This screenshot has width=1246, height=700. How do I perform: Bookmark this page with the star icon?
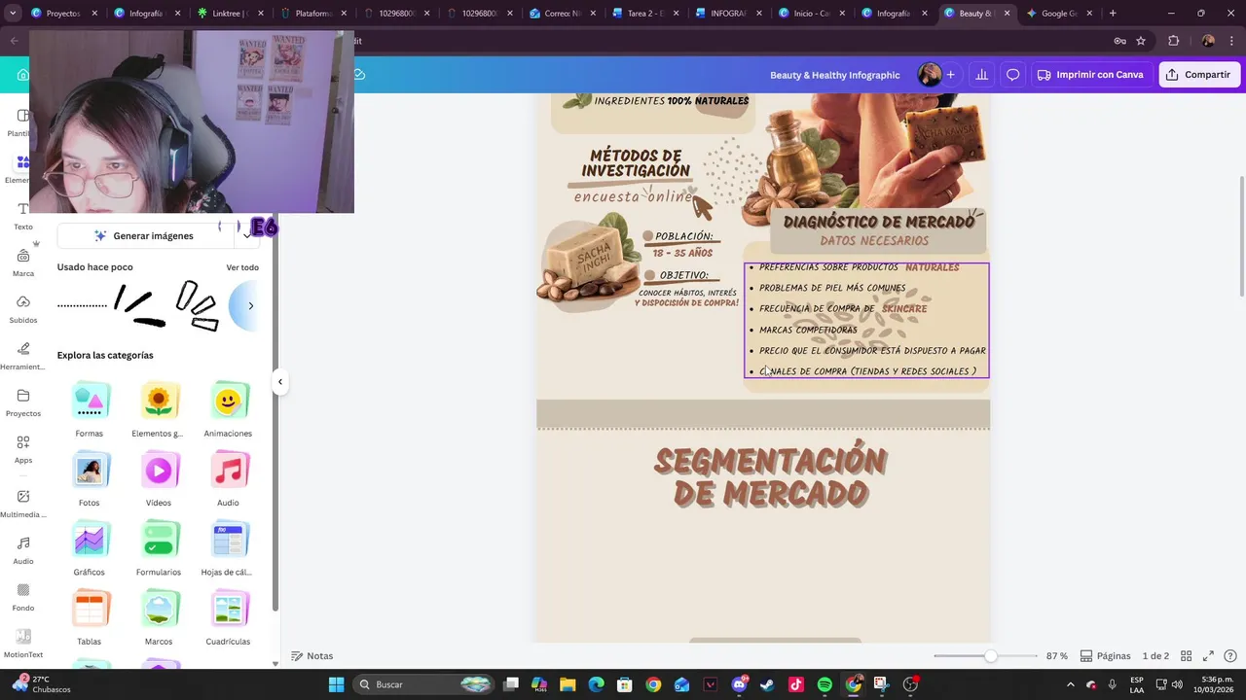pyautogui.click(x=1141, y=41)
